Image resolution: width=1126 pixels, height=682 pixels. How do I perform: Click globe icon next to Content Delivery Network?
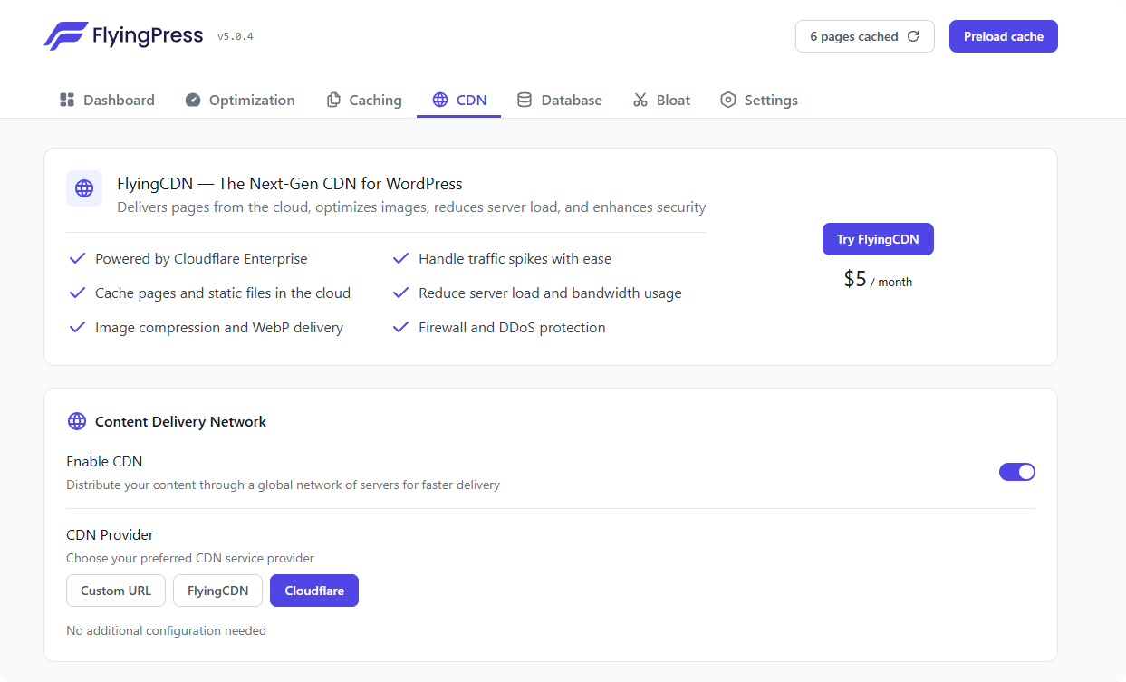[x=77, y=421]
